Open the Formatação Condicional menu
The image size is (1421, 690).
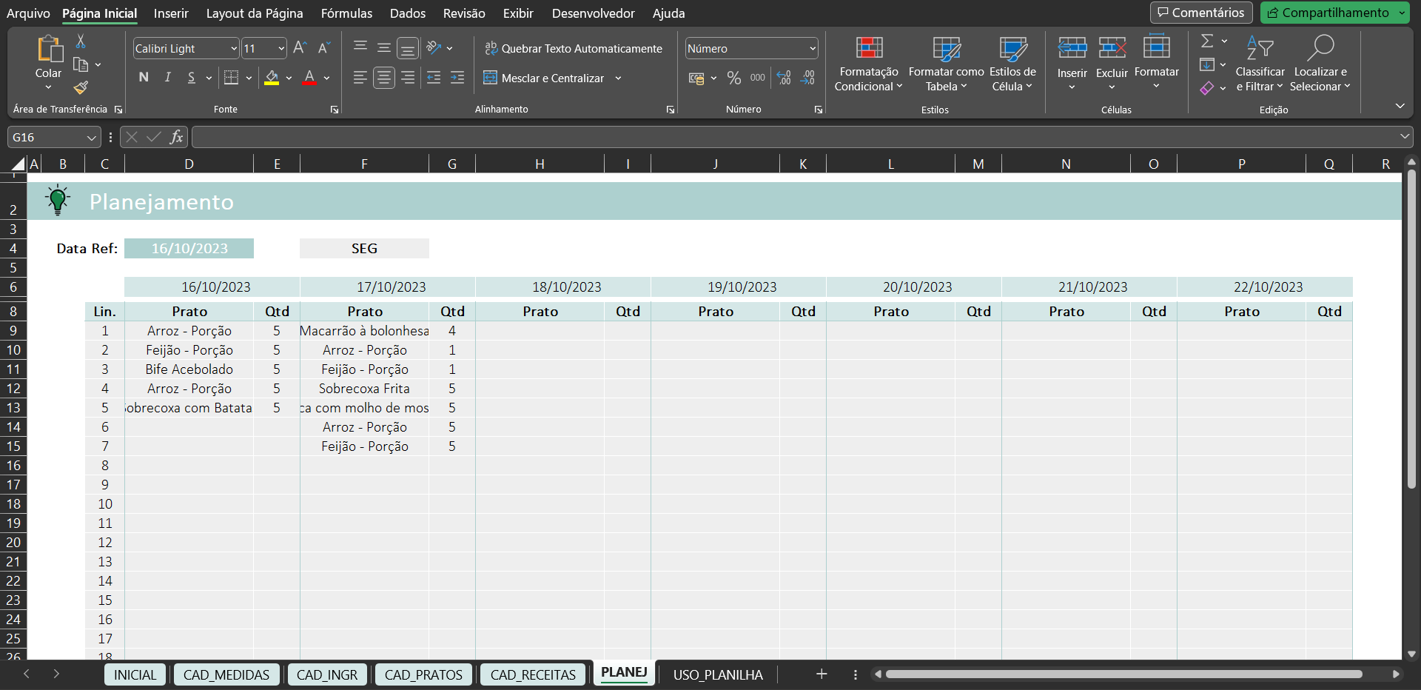(x=867, y=65)
